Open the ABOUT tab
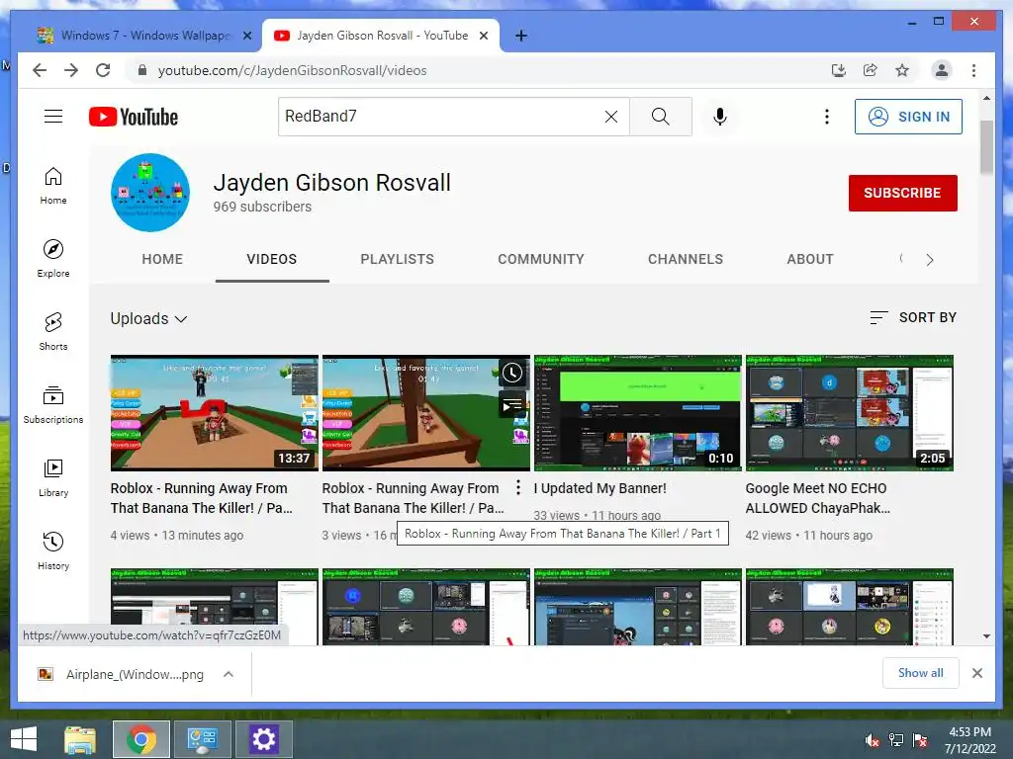1013x759 pixels. (810, 260)
